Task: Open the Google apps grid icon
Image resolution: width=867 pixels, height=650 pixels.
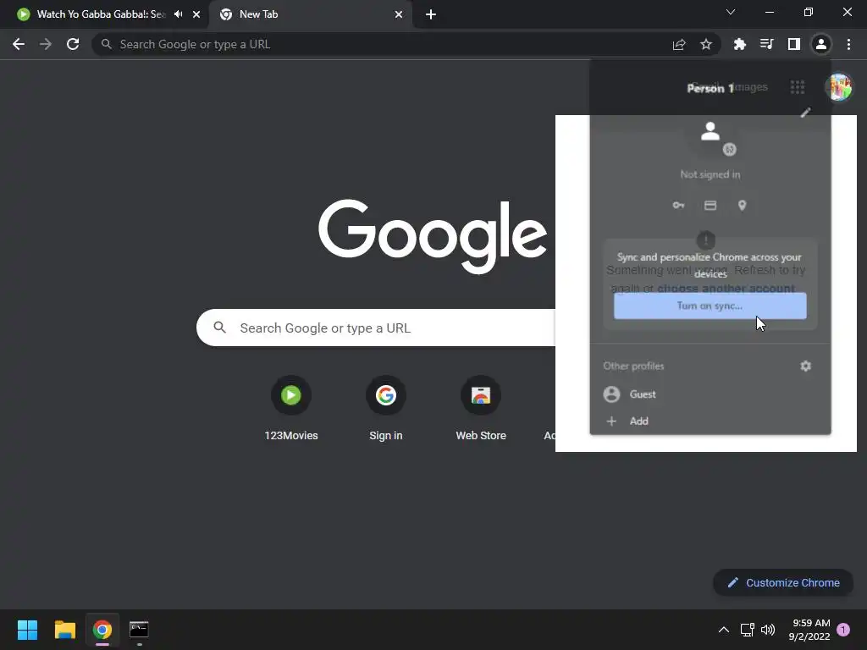Action: 798,87
